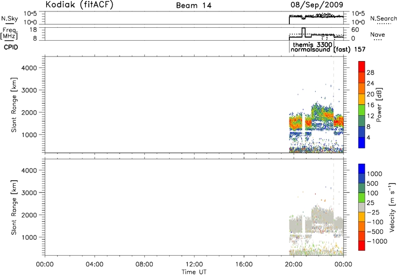Click the 'Power [dB]' color bar title
The height and width of the screenshot is (275, 397).
[x=379, y=105]
